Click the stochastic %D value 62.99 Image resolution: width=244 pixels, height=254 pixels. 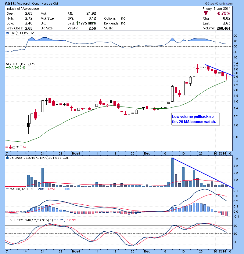[x=71, y=220]
